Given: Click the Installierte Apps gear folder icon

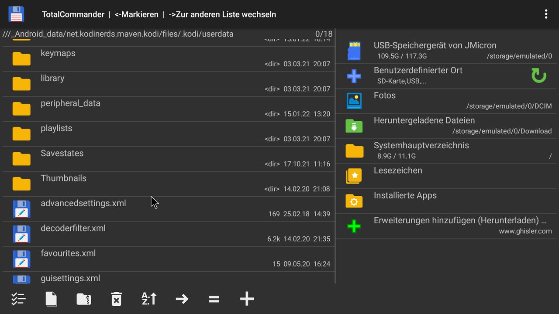Looking at the screenshot, I should (x=354, y=201).
